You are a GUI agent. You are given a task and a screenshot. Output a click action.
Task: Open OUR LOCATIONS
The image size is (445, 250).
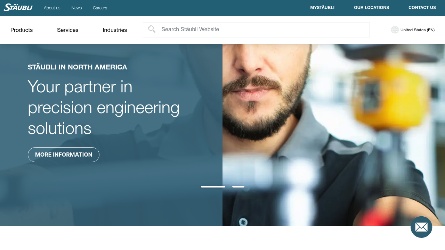click(x=371, y=7)
